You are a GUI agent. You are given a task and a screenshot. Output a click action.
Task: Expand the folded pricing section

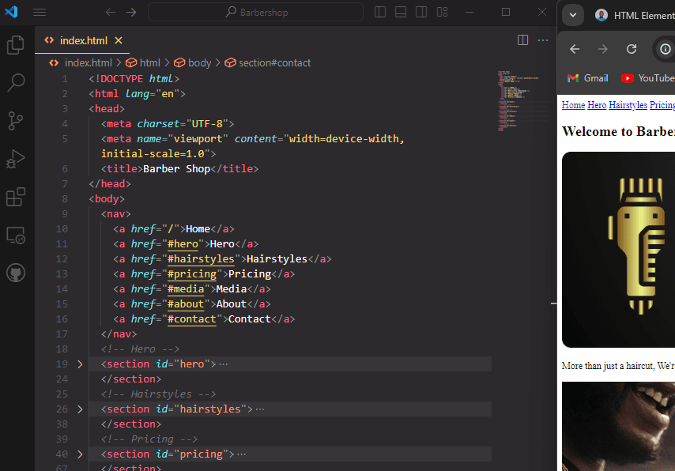79,454
